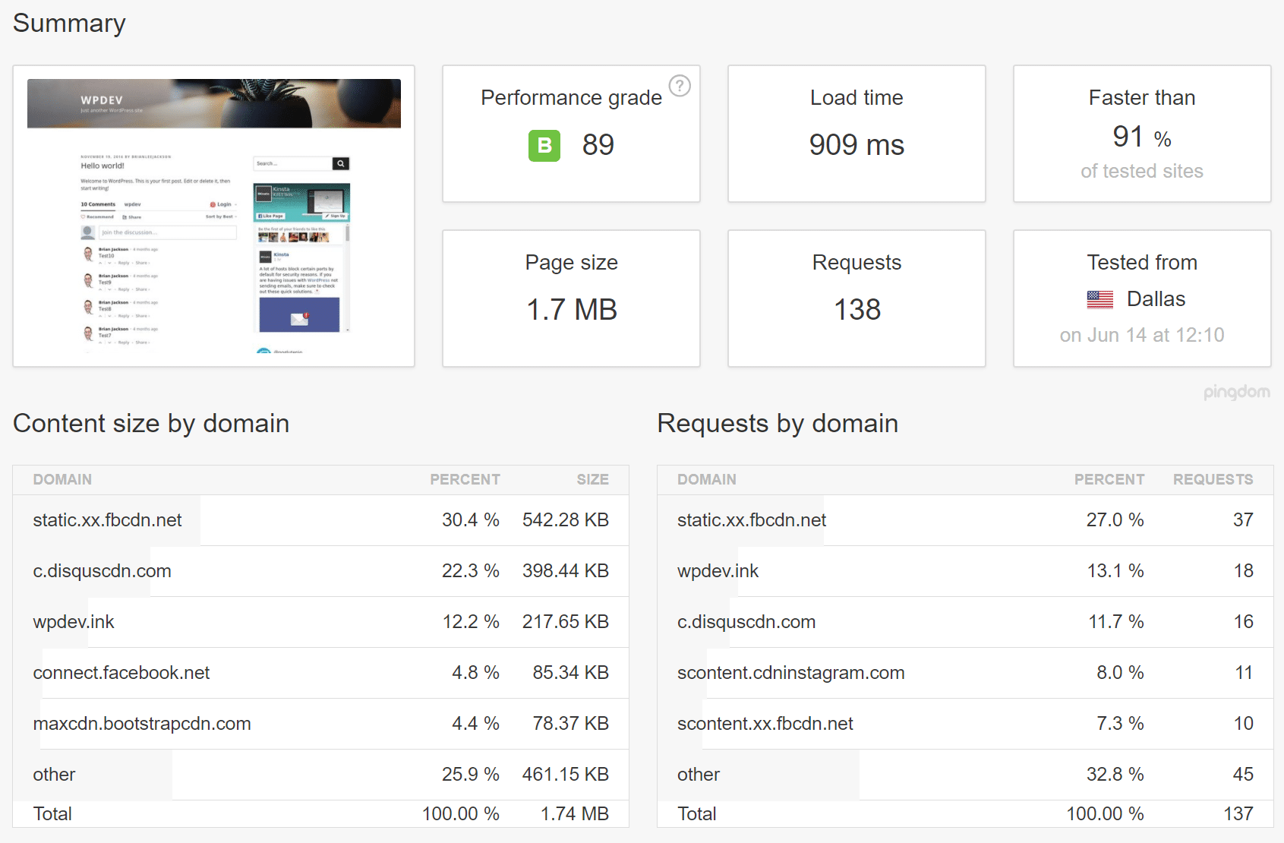Click the Reply link under the Test7 comment
This screenshot has height=843, width=1284.
tap(125, 343)
